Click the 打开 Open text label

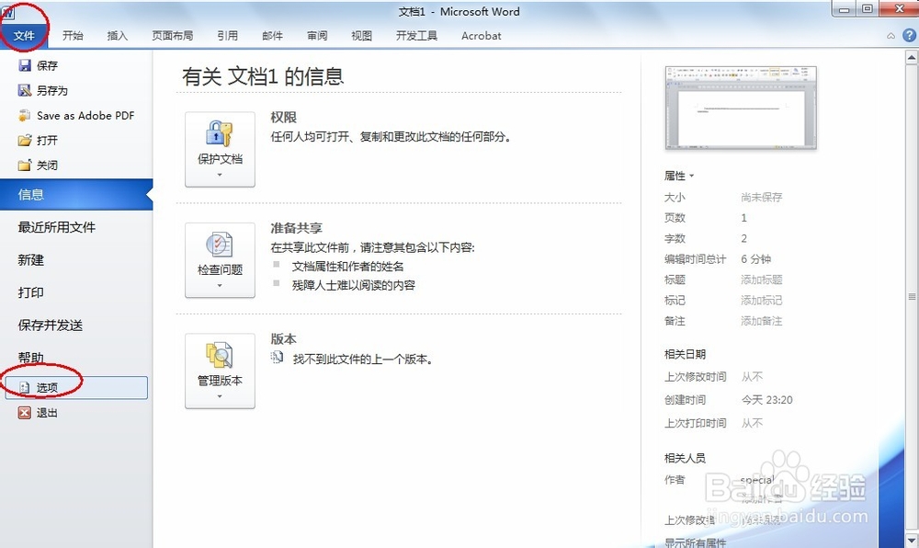click(48, 141)
